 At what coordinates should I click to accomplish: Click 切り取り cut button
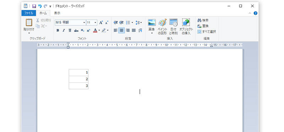click(x=43, y=20)
